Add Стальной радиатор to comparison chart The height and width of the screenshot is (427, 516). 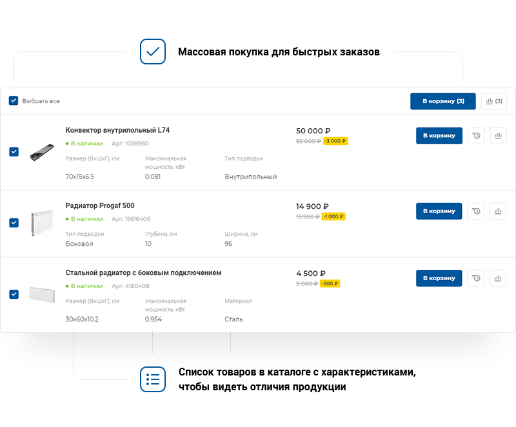[498, 278]
